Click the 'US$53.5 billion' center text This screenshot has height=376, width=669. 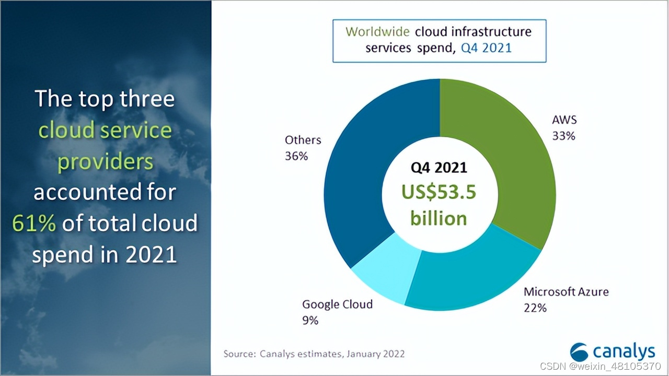click(439, 205)
